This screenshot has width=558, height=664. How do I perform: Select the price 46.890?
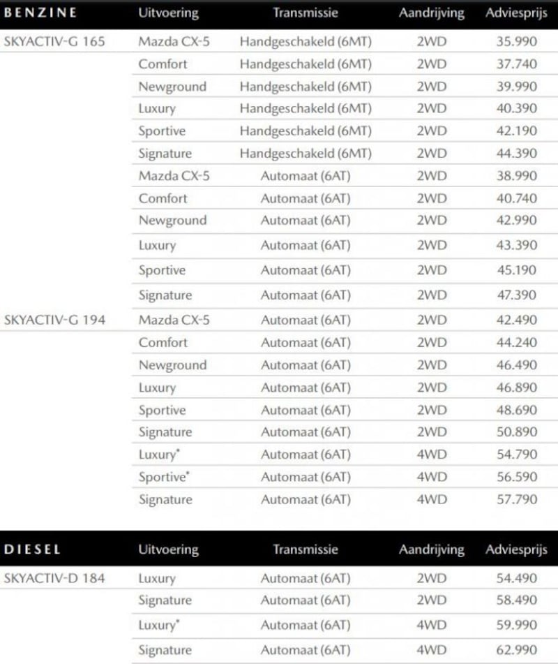[x=517, y=388]
